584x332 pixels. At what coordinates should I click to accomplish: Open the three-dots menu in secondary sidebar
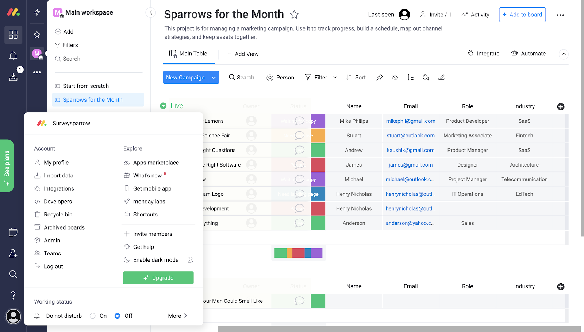[37, 72]
